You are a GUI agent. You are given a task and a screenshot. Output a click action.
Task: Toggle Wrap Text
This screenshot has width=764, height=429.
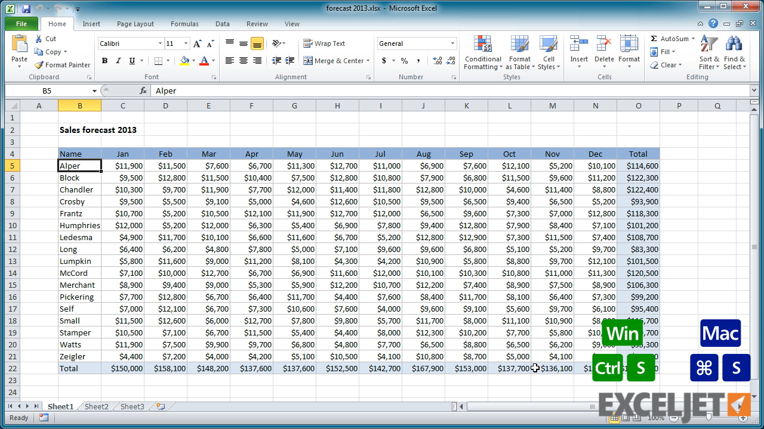point(324,43)
